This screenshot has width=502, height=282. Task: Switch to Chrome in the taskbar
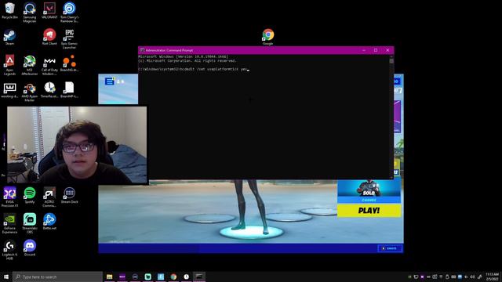click(173, 277)
